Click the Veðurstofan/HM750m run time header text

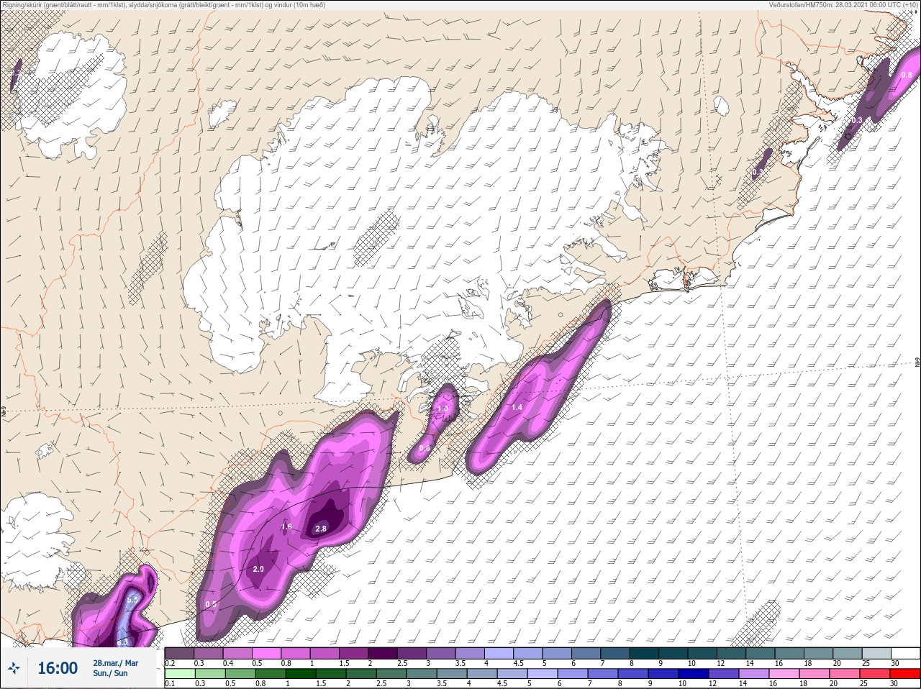pyautogui.click(x=842, y=4)
